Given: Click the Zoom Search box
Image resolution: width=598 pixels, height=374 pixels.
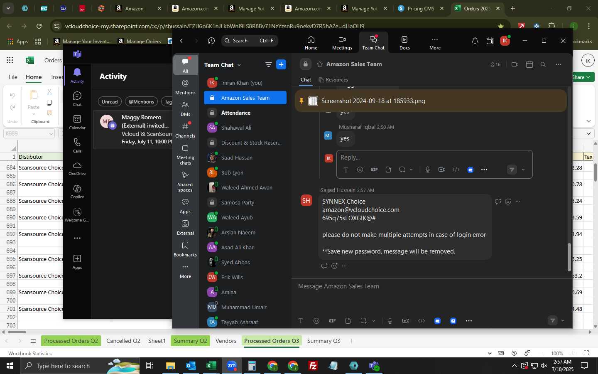Looking at the screenshot, I should [x=249, y=41].
